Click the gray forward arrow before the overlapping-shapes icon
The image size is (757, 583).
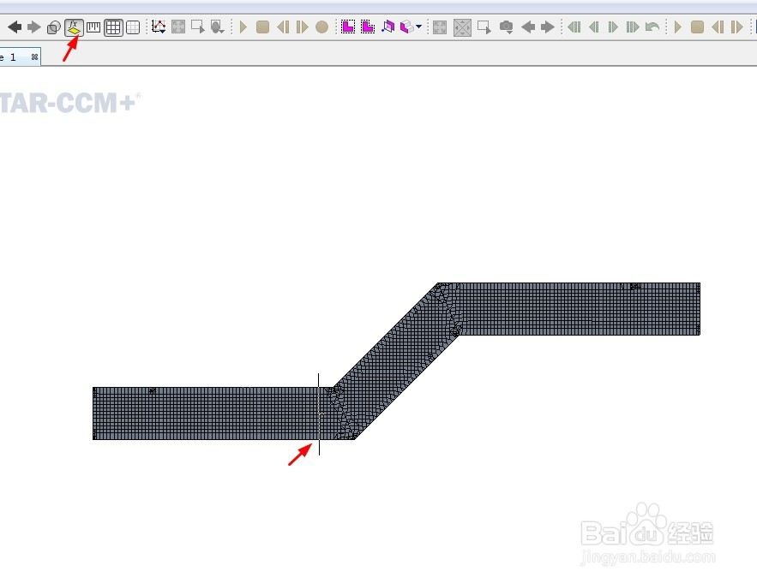[33, 27]
